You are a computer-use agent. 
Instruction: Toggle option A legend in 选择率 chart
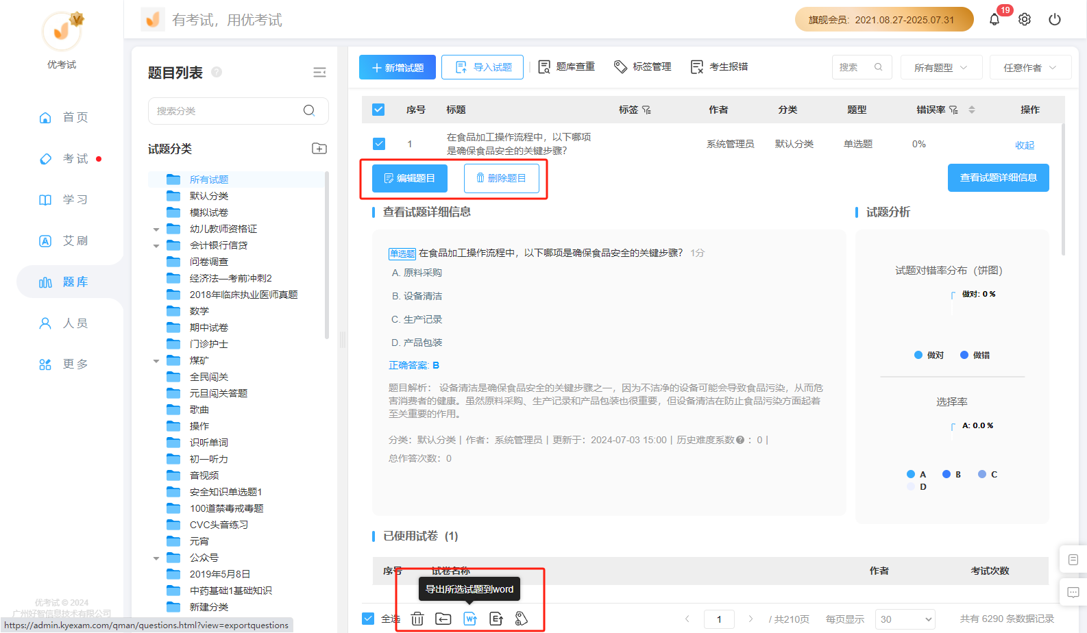(916, 474)
